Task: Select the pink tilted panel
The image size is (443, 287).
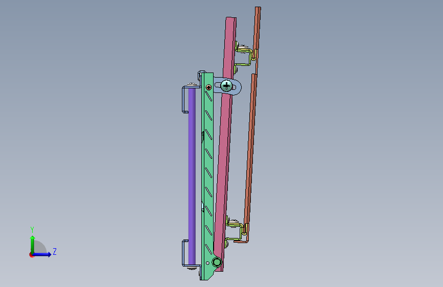Action: pos(225,144)
